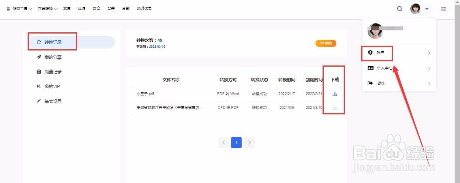Click the 下载 column header

click(335, 80)
